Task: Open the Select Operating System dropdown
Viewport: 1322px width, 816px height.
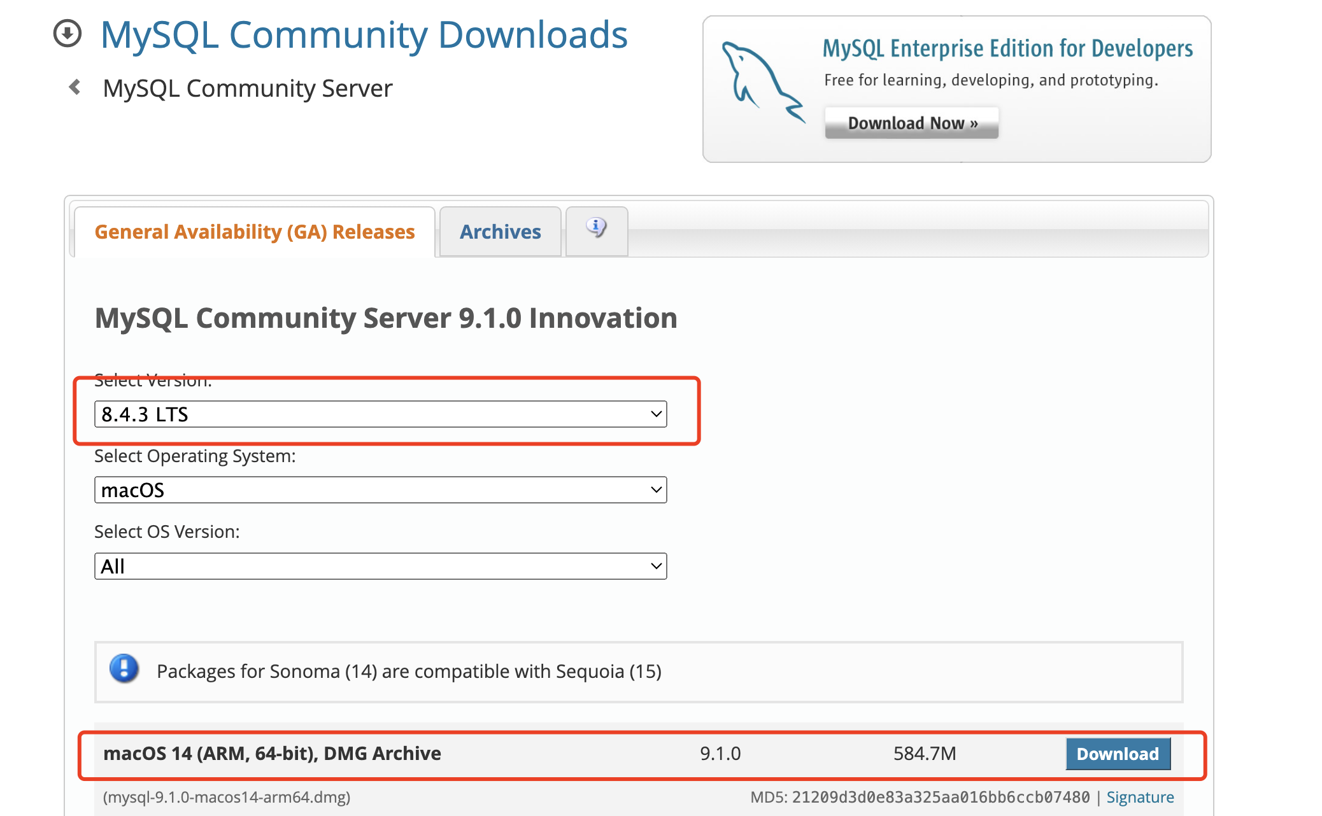Action: click(381, 490)
